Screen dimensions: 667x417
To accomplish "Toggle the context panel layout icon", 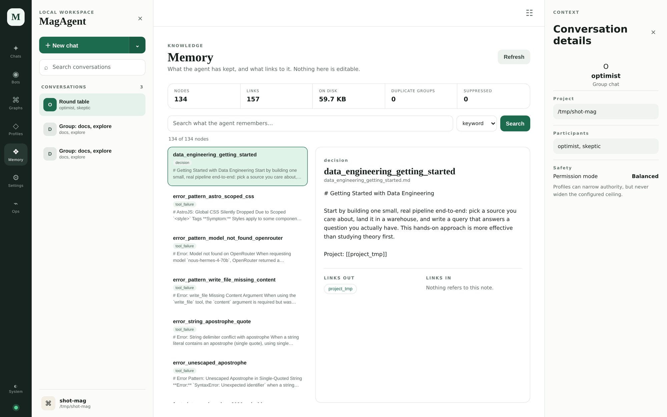I will (529, 13).
